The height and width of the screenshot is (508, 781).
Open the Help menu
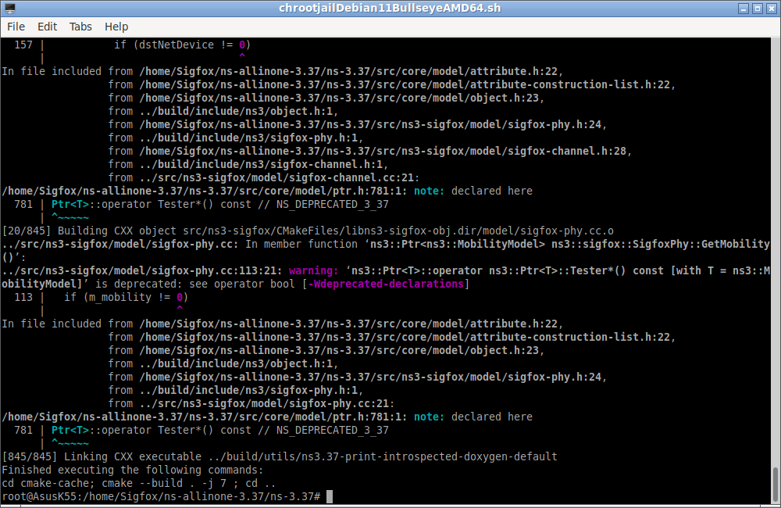(x=116, y=27)
